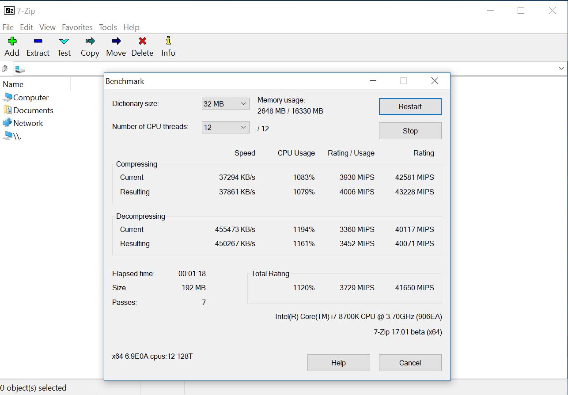
Task: Select the Copy arrow icon
Action: (x=90, y=41)
